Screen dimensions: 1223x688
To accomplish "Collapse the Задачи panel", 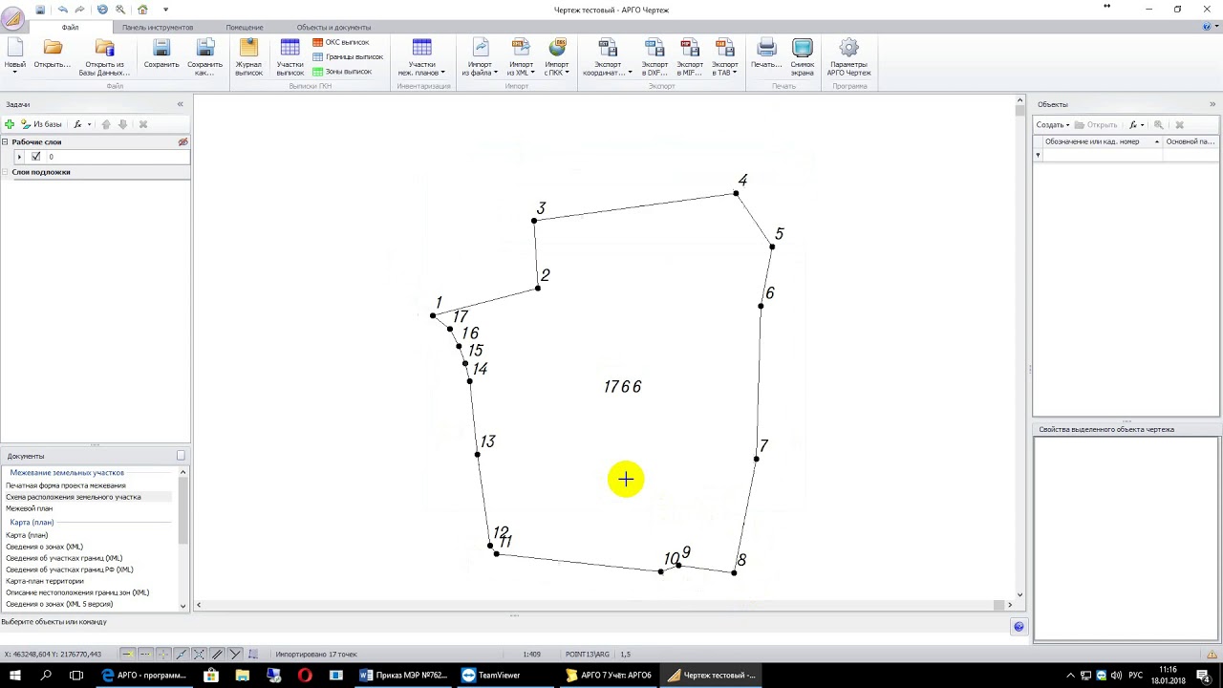I will click(x=180, y=104).
